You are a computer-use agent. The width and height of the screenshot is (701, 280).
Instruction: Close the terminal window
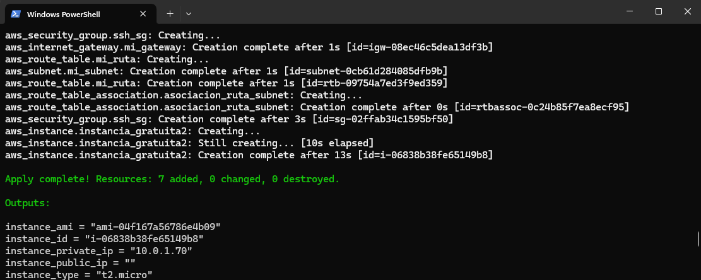pyautogui.click(x=688, y=11)
